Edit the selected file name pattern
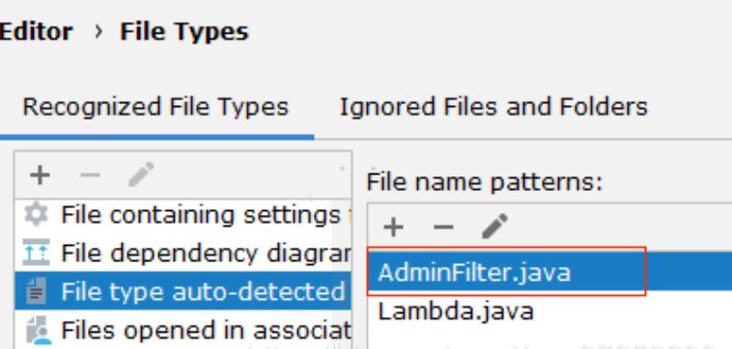Image resolution: width=732 pixels, height=349 pixels. tap(495, 226)
